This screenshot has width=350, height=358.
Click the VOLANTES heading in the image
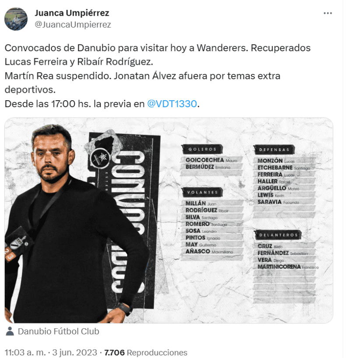pyautogui.click(x=202, y=192)
